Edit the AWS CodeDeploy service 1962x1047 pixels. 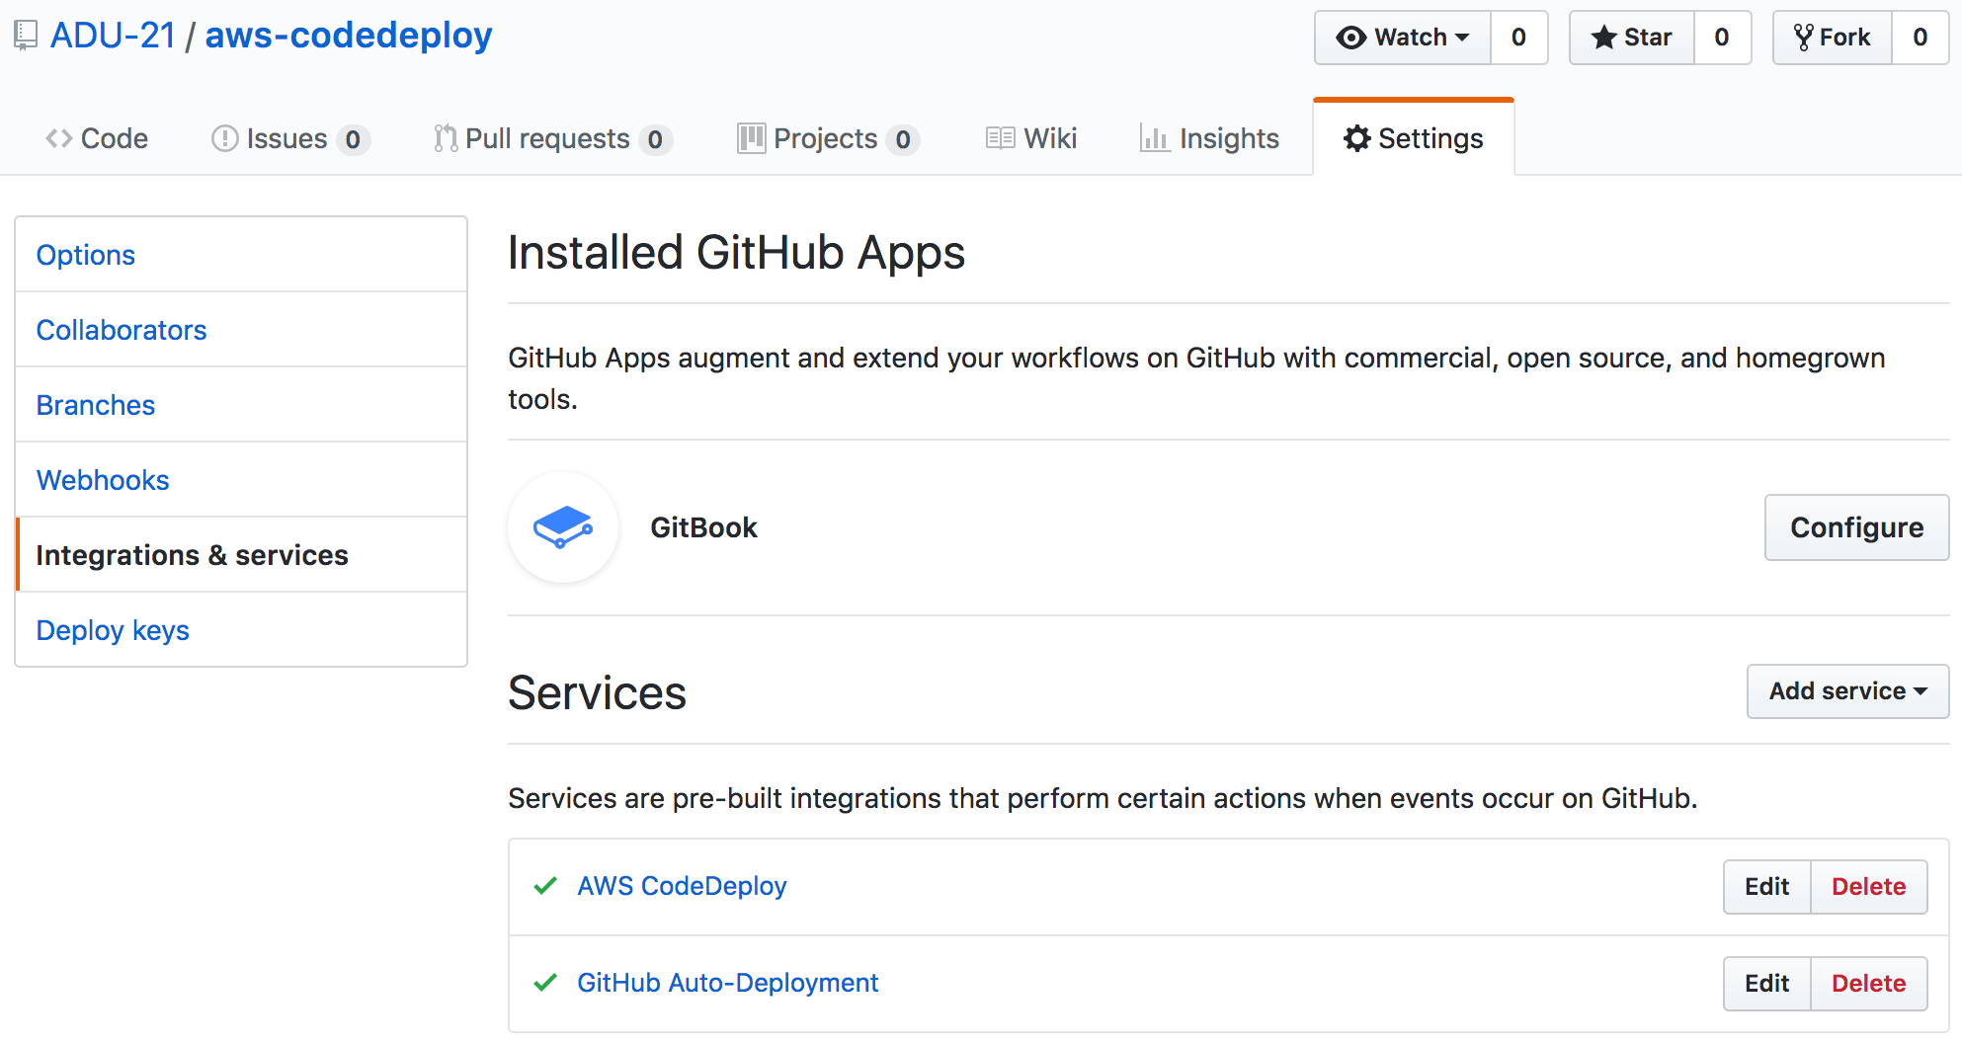[1767, 887]
